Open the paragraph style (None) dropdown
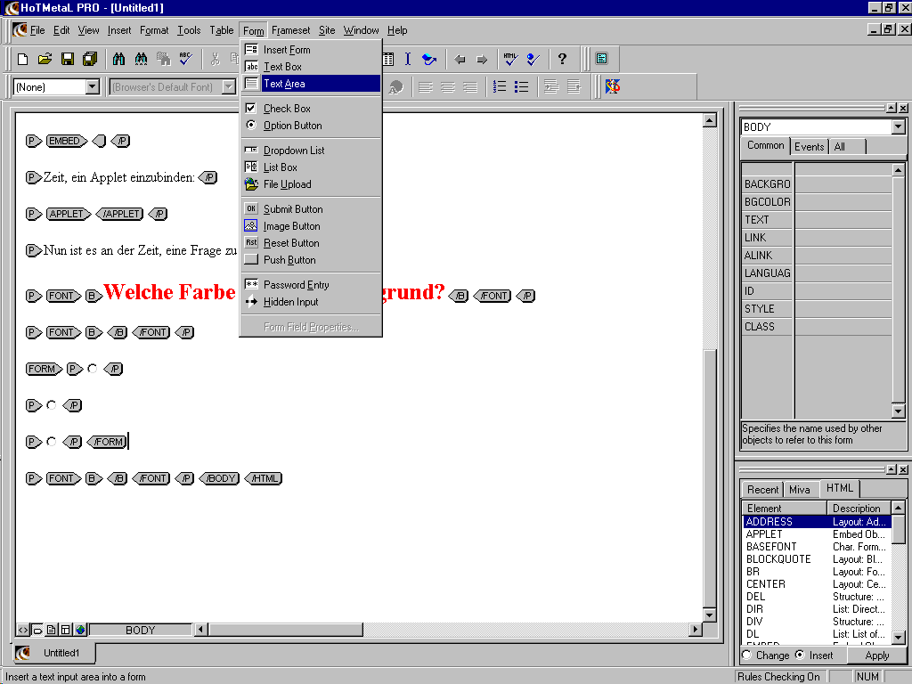Viewport: 912px width, 684px height. pyautogui.click(x=92, y=86)
